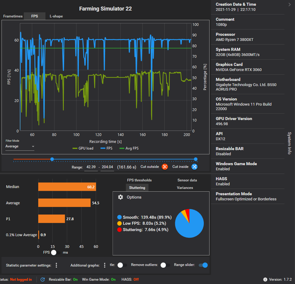
Task: Click the GPU driver version '496.98'
Action: 222,124
